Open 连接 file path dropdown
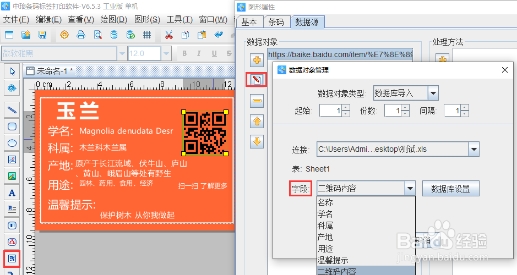The height and width of the screenshot is (275, 517). coord(474,149)
